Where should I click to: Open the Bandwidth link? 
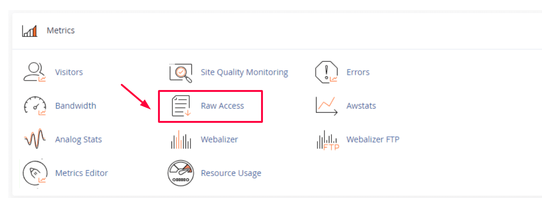(x=76, y=105)
